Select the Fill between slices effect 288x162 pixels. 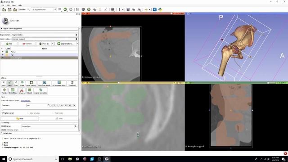(x=59, y=83)
